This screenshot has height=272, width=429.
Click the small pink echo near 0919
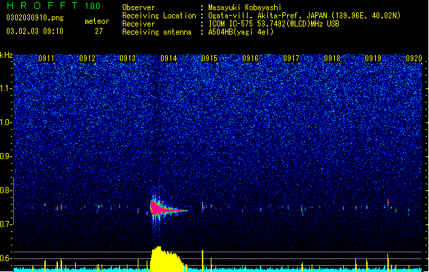[387, 203]
